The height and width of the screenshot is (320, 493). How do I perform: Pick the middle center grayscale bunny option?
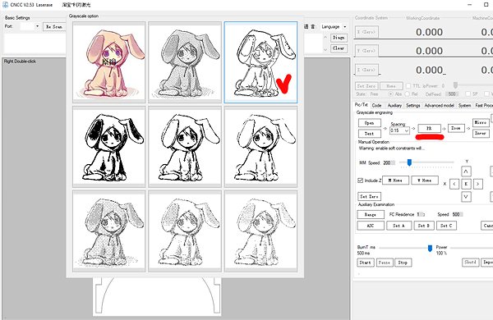click(185, 147)
